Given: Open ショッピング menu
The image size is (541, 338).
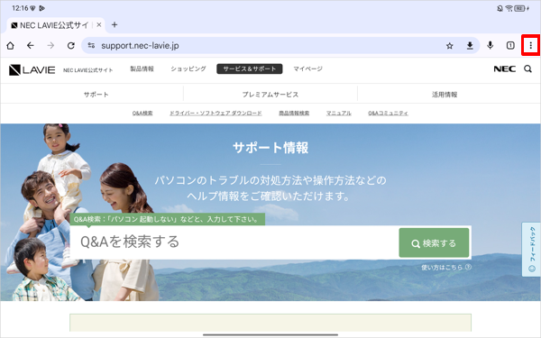Looking at the screenshot, I should [x=188, y=69].
